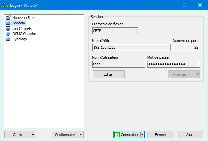Open the Gestionnaire dropdown button
This screenshot has height=141, width=208.
pyautogui.click(x=68, y=135)
